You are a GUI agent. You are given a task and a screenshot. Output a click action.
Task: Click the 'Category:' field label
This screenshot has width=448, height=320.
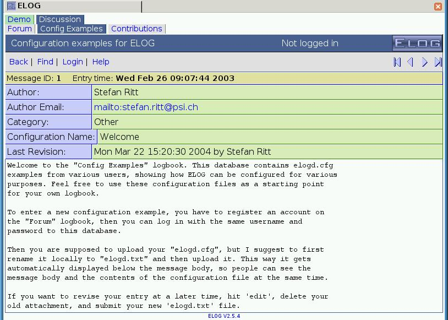pos(28,122)
